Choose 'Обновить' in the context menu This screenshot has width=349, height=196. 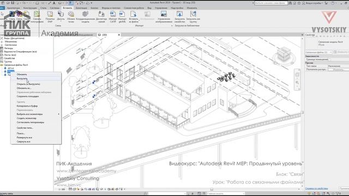click(x=22, y=75)
